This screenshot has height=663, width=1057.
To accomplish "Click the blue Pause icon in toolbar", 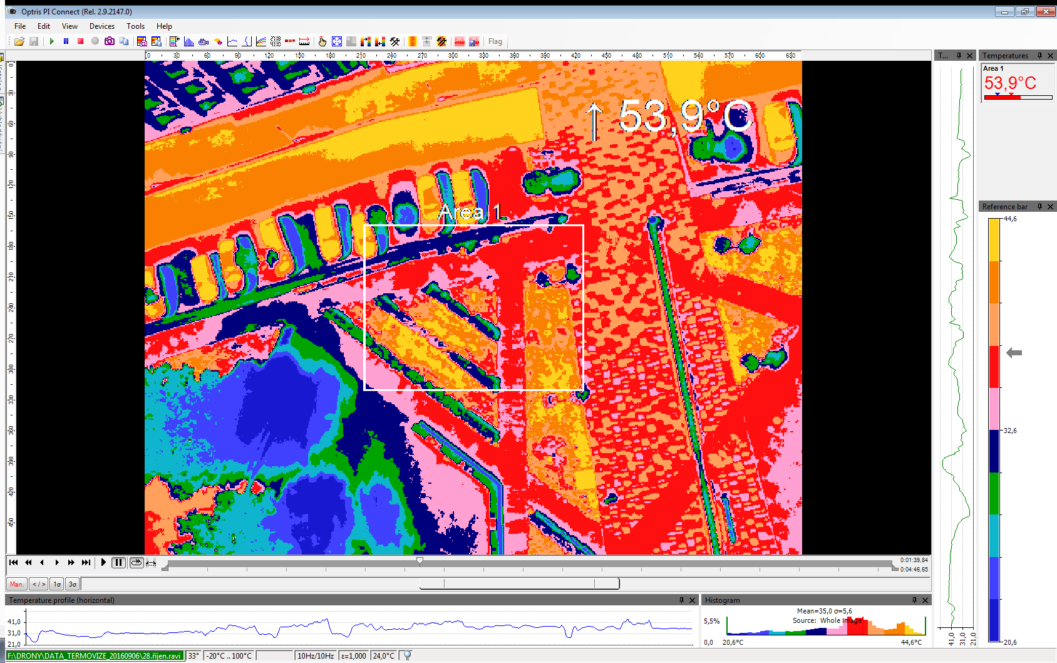I will 66,41.
